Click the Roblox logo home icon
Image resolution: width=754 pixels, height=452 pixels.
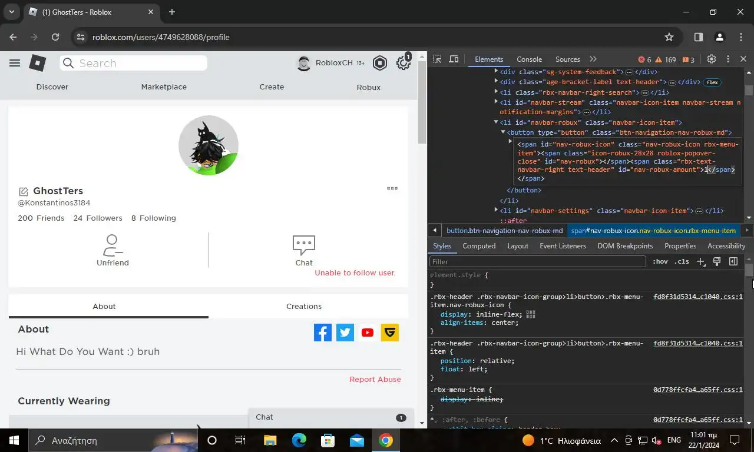38,63
